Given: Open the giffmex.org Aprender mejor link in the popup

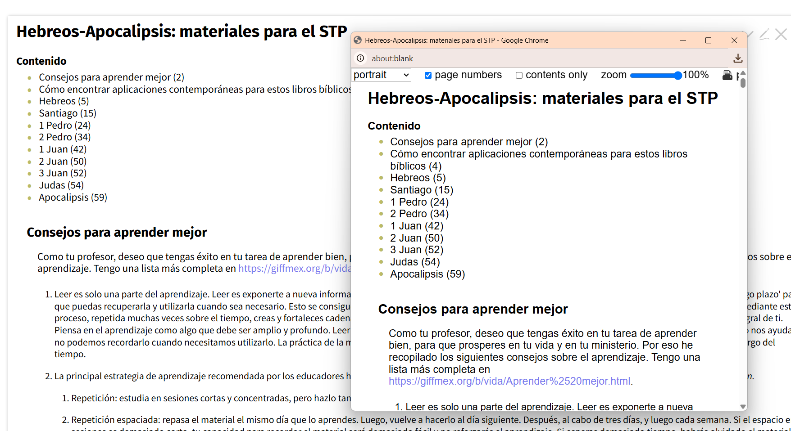Looking at the screenshot, I should [509, 382].
